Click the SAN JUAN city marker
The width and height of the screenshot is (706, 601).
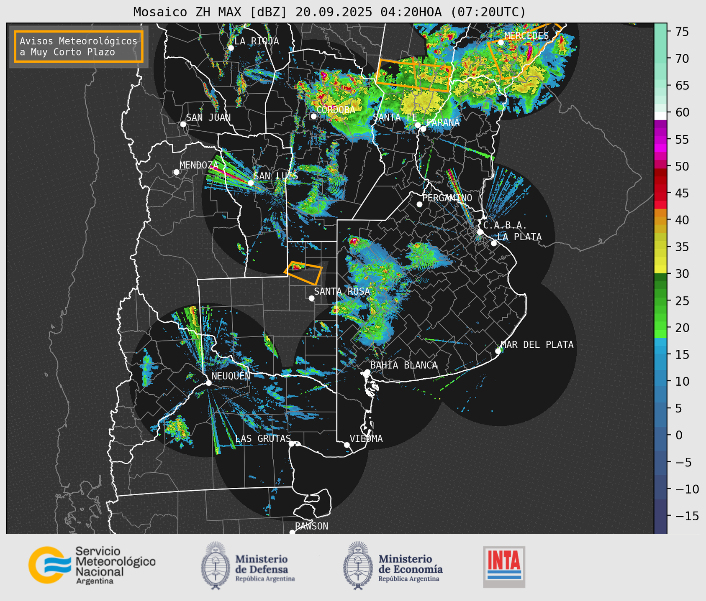[x=183, y=124]
